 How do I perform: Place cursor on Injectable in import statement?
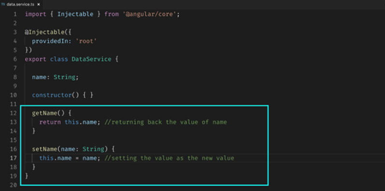(x=75, y=14)
